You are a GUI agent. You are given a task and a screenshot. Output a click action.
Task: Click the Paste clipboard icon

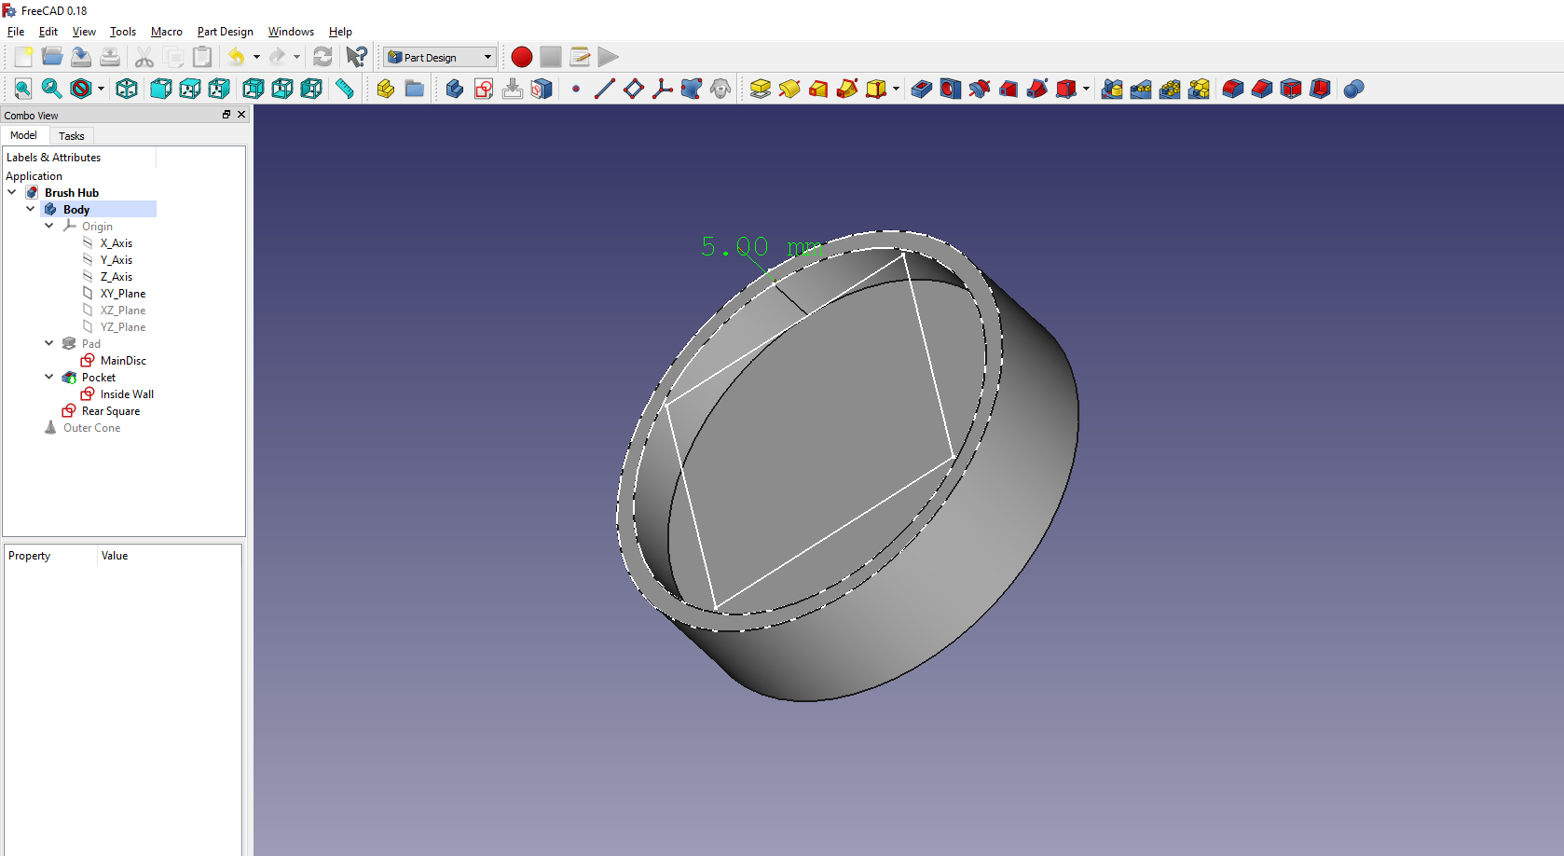point(202,57)
